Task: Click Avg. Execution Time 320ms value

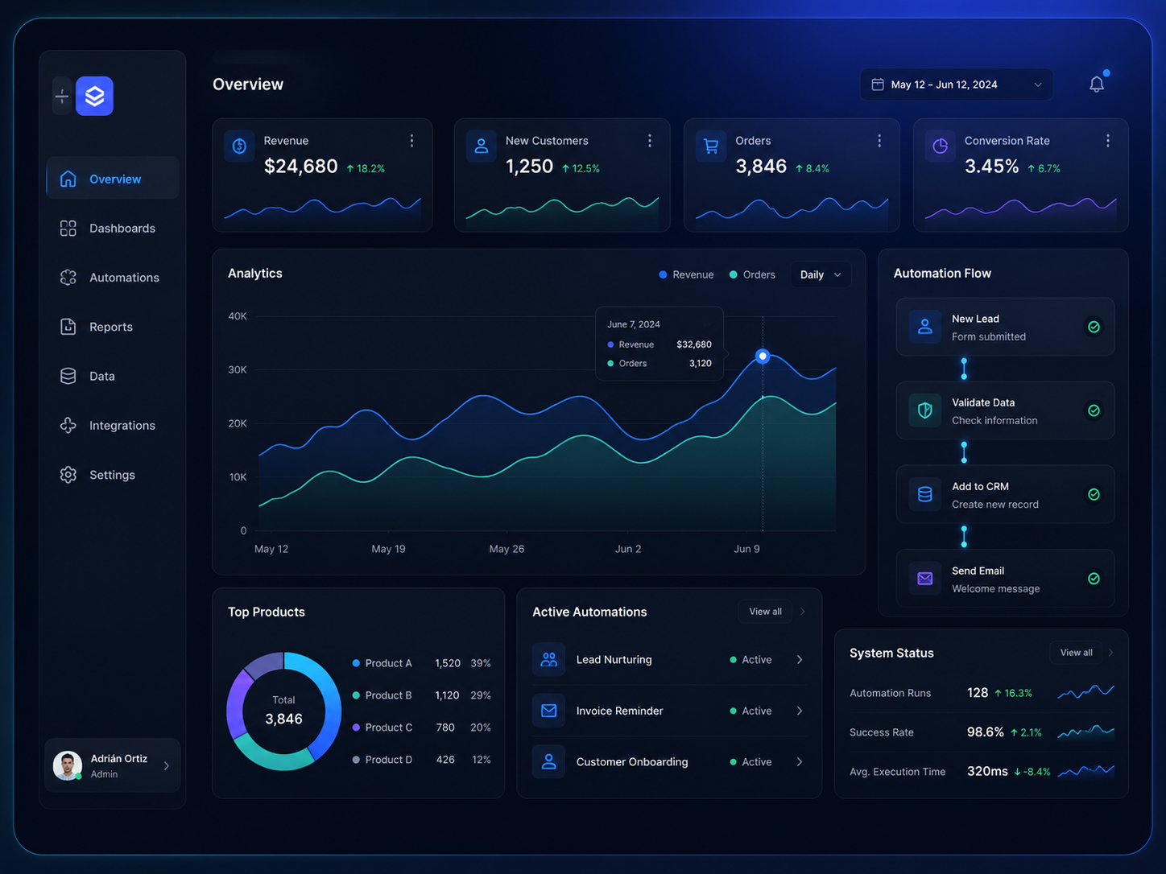Action: point(987,771)
